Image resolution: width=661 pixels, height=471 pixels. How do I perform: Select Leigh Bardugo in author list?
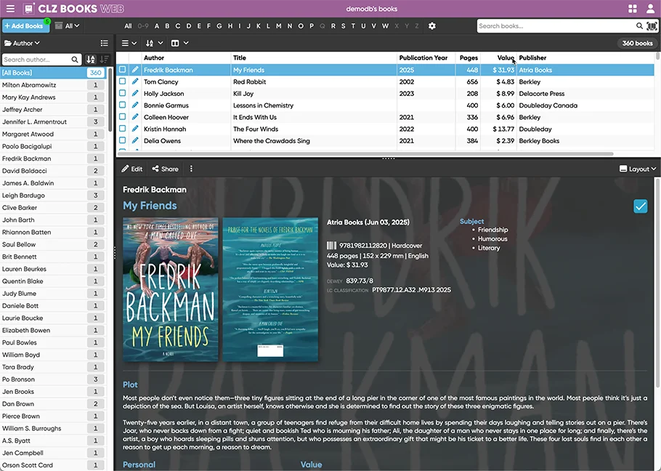click(54, 196)
